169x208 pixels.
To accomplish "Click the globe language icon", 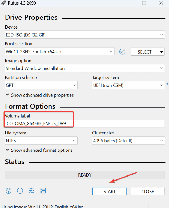I will pos(9,191).
